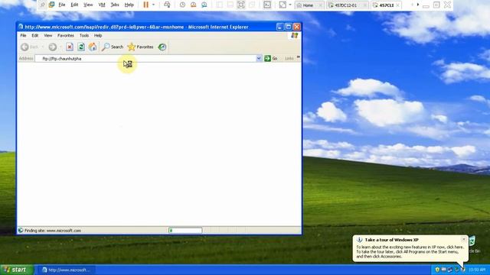The width and height of the screenshot is (490, 275).
Task: Open the View menu in Internet Explorer
Action: pos(47,36)
